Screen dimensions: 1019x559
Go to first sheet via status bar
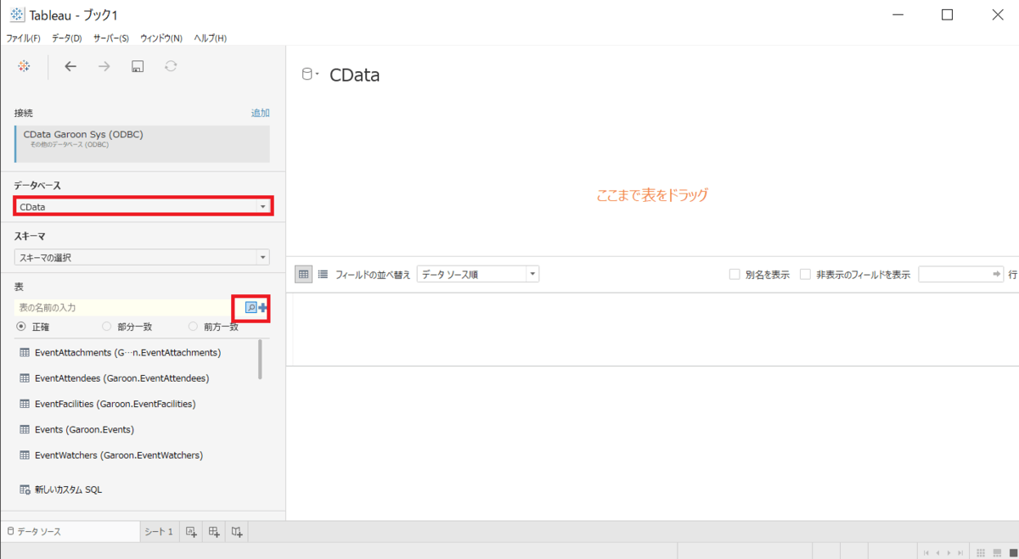pyautogui.click(x=926, y=551)
